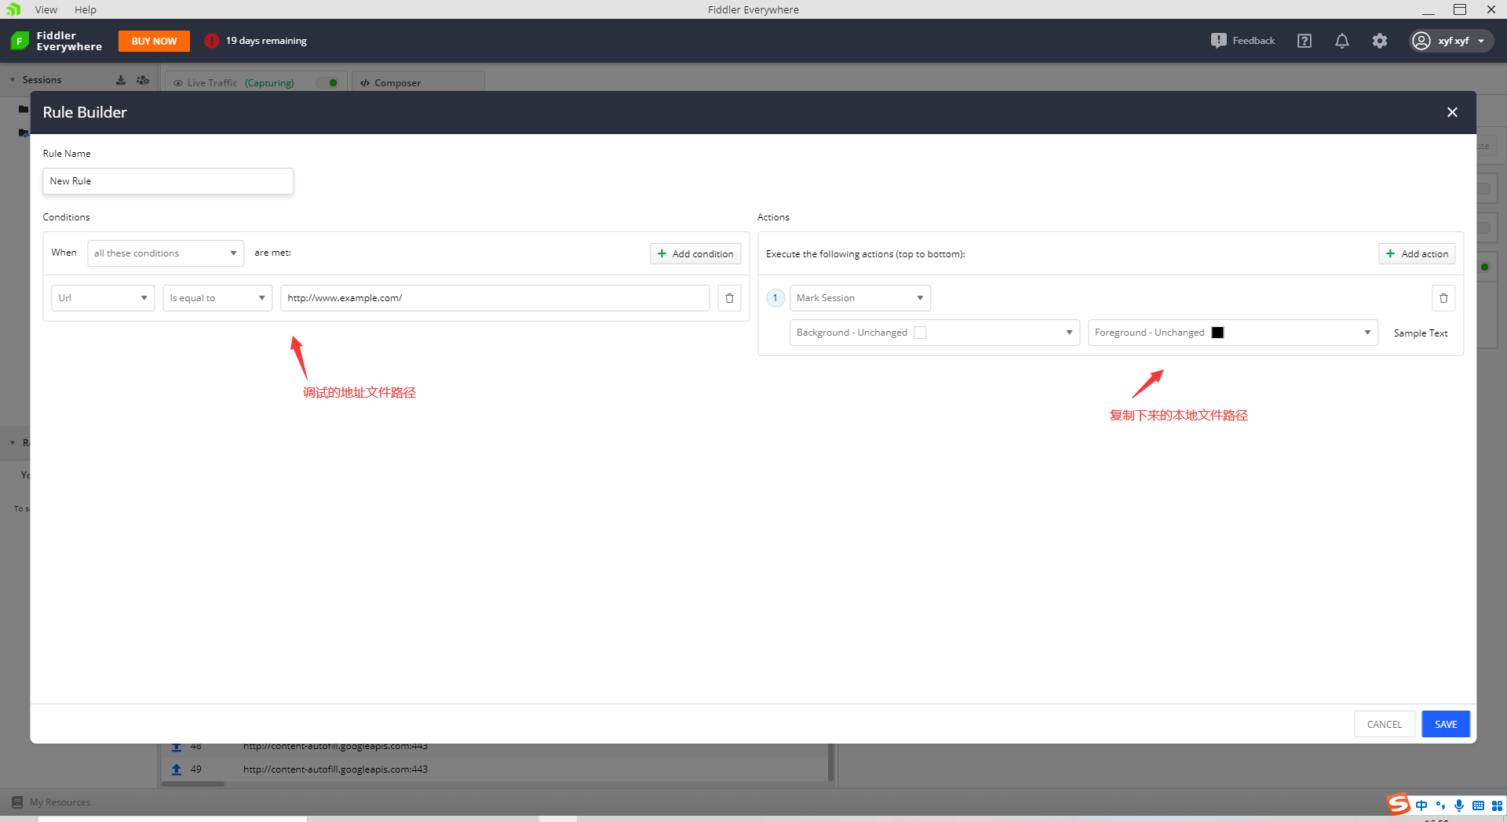Click the Sample Text preview
Image resolution: width=1507 pixels, height=822 pixels.
(x=1421, y=333)
